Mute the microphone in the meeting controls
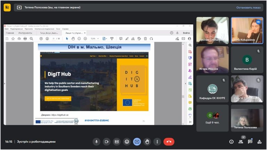This screenshot has width=267, height=150. click(x=96, y=142)
